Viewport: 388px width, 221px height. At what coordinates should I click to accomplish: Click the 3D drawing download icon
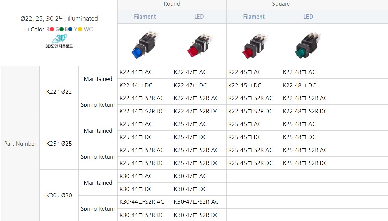pos(60,38)
